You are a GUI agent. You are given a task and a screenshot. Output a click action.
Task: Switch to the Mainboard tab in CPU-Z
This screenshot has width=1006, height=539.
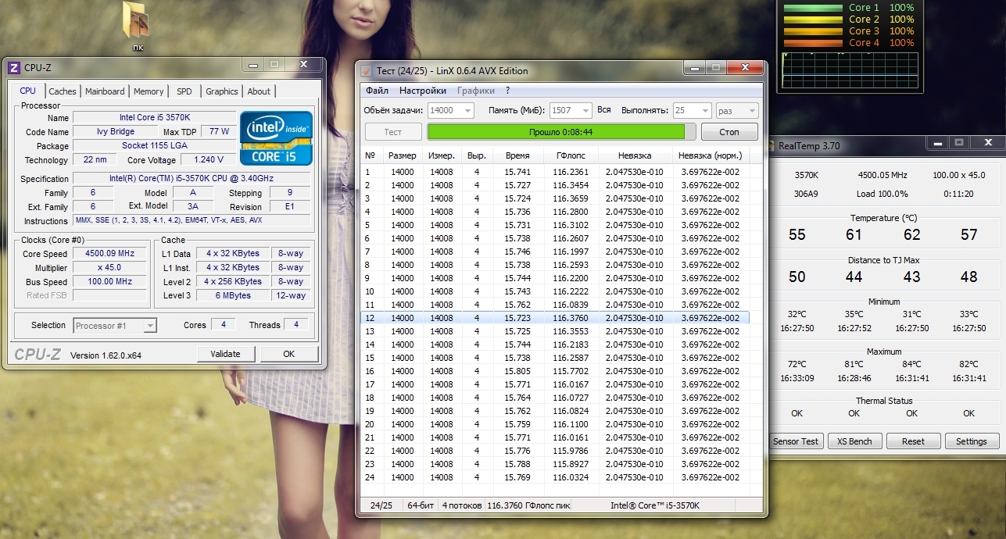(105, 91)
